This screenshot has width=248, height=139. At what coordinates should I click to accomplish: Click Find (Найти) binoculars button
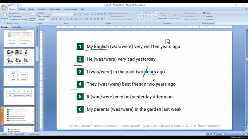tap(207, 13)
